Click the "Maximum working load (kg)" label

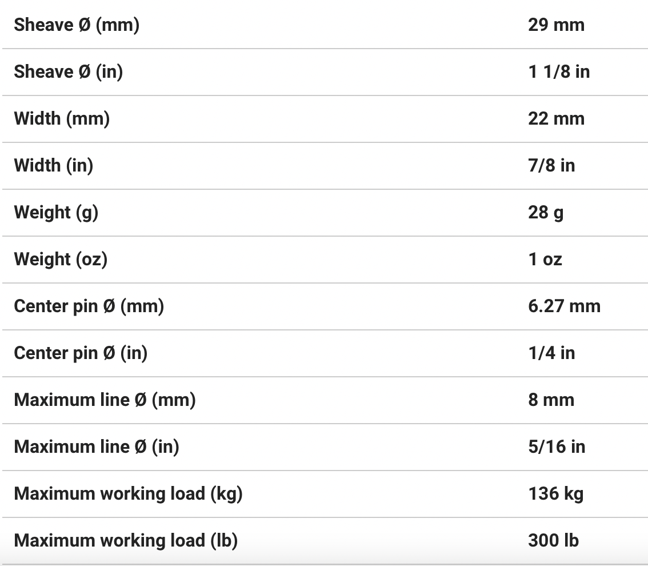click(x=128, y=494)
